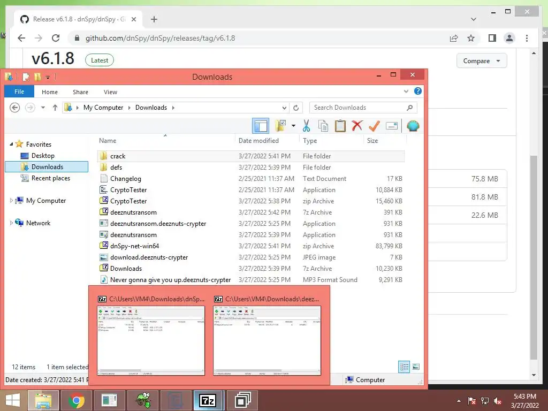The image size is (548, 411).
Task: Click the new folder icon in toolbar
Action: pos(280,126)
